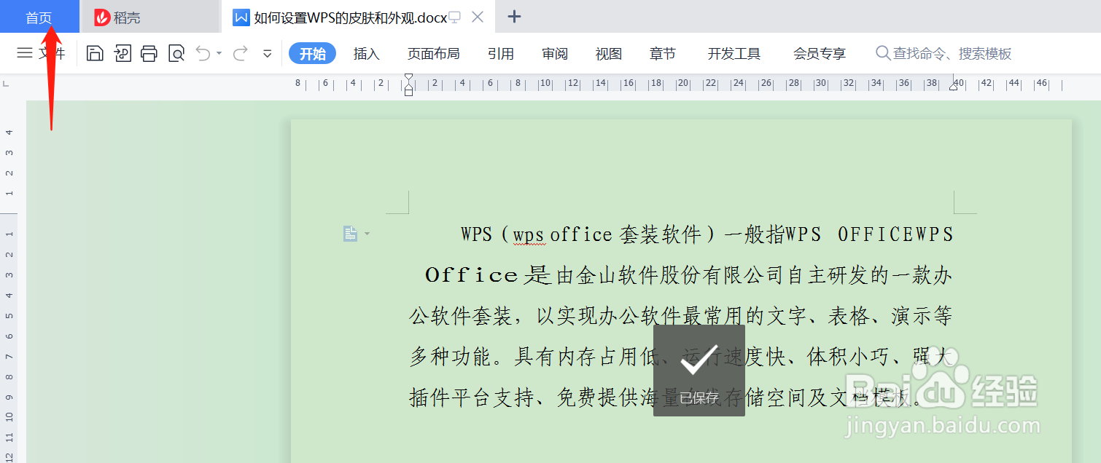Switch to the 稻壳 tab

149,17
